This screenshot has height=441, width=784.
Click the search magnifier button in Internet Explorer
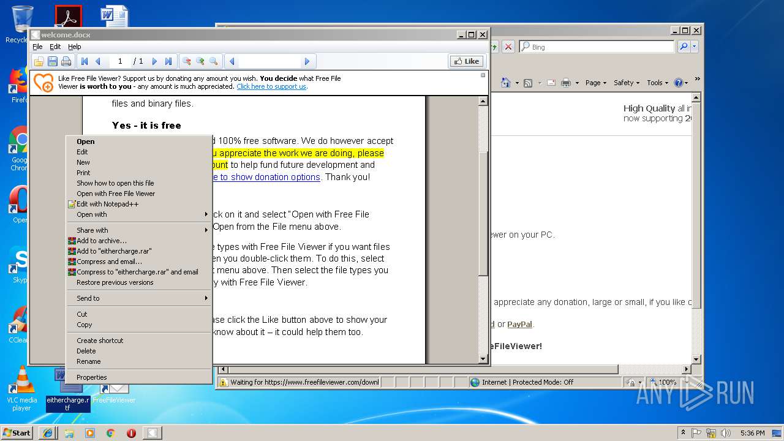pos(684,47)
